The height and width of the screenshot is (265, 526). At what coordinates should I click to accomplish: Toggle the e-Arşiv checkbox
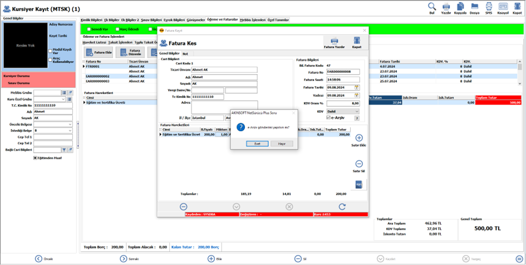(x=329, y=118)
